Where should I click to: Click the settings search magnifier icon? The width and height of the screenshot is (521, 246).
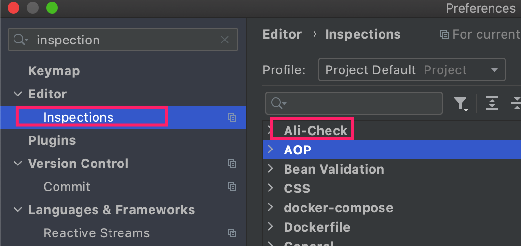(21, 40)
